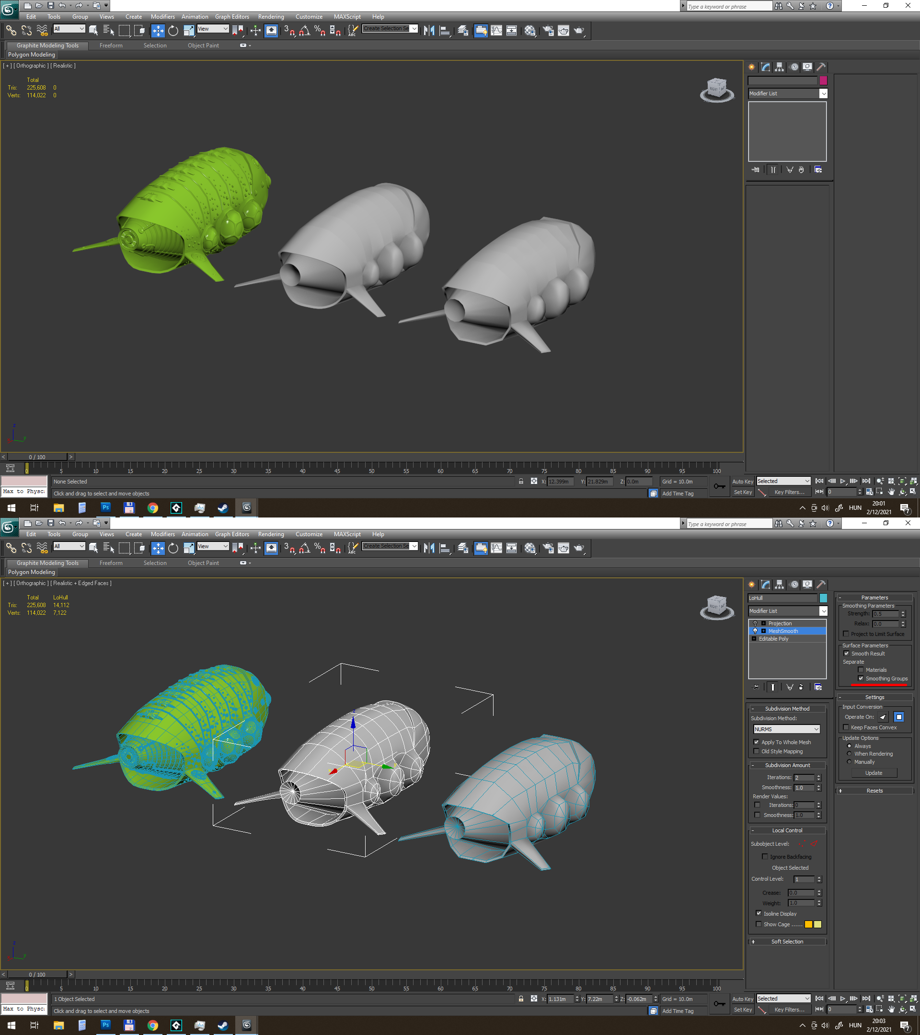This screenshot has height=1035, width=920.
Task: Activate the red vertex subobject level icon
Action: click(x=802, y=844)
